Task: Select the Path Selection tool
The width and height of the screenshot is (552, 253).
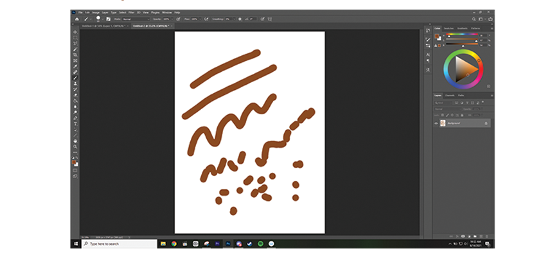Action: pyautogui.click(x=75, y=130)
